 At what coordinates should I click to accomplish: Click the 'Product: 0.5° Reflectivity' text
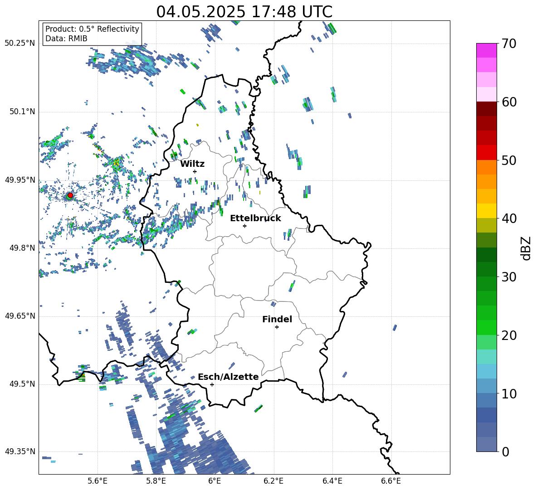tap(92, 29)
